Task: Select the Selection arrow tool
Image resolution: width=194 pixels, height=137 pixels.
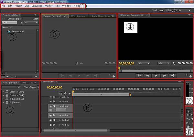Action: pos(188,111)
